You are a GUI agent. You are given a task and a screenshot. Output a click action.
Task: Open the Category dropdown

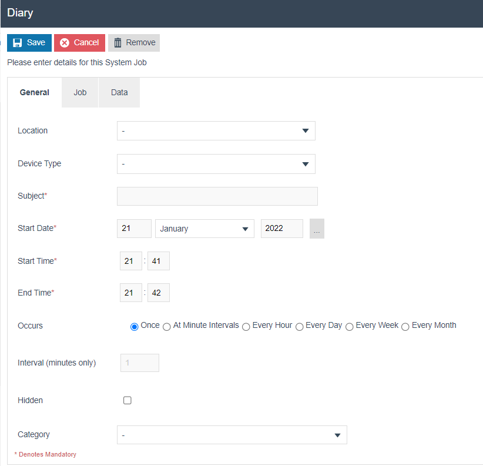tap(232, 435)
